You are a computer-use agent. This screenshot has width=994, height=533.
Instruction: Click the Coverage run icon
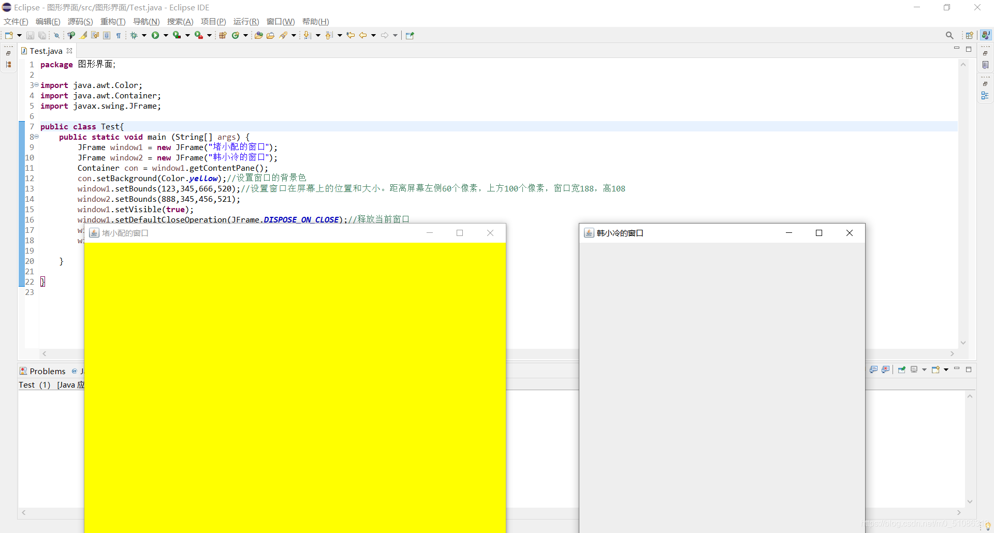[x=177, y=35]
